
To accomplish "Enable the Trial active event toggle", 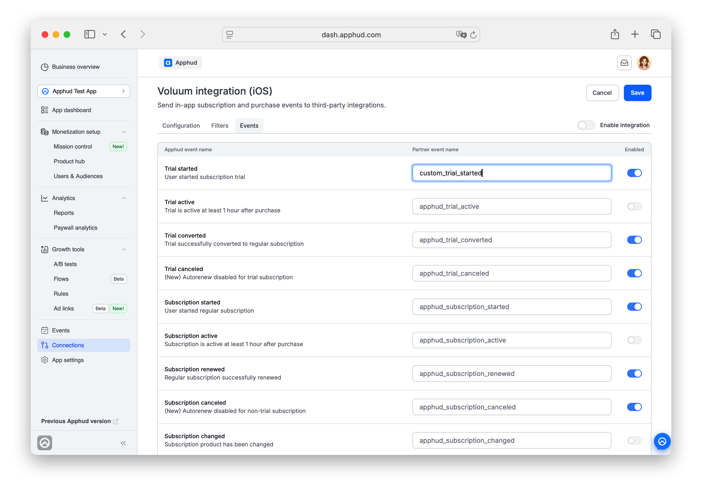I will tap(635, 207).
